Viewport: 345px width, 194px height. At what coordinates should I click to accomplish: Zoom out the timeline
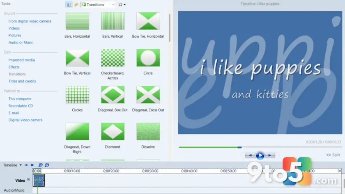coord(47,165)
